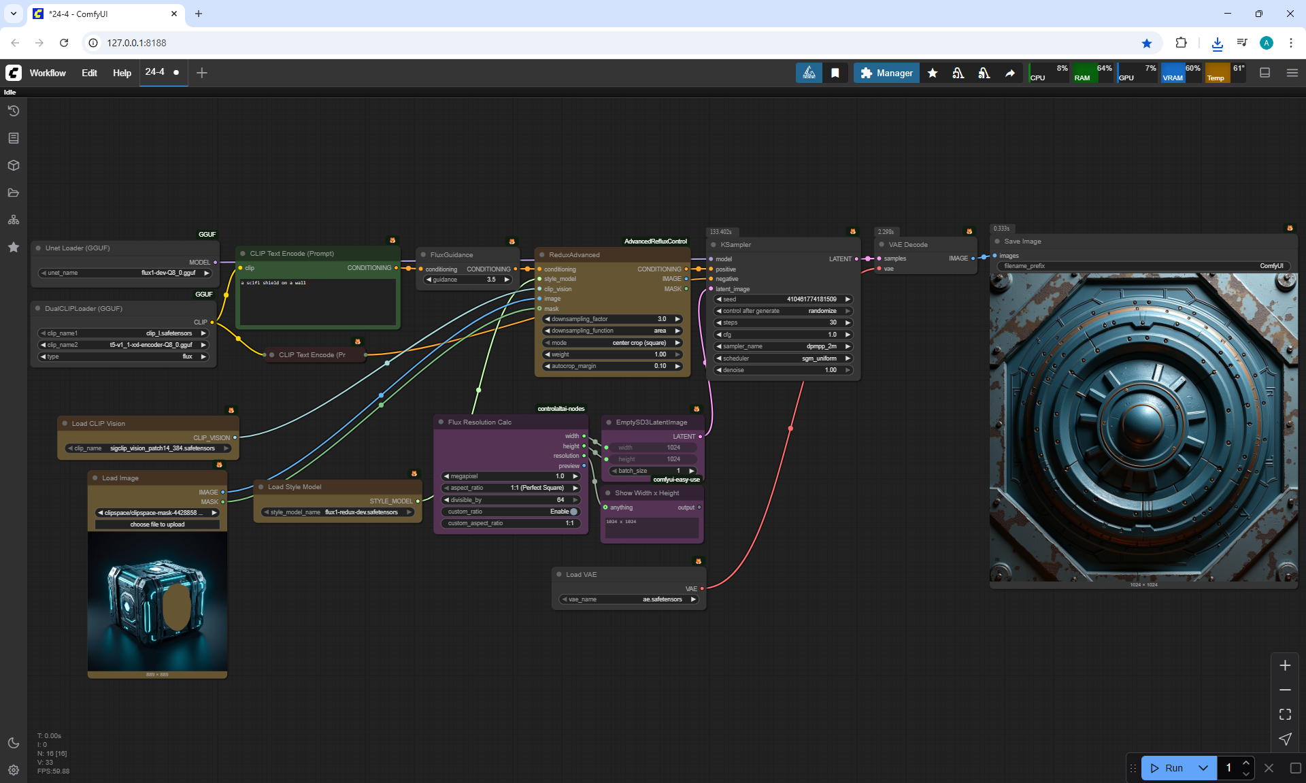The width and height of the screenshot is (1306, 783).
Task: Toggle custom_ratio Enable switch
Action: [573, 512]
